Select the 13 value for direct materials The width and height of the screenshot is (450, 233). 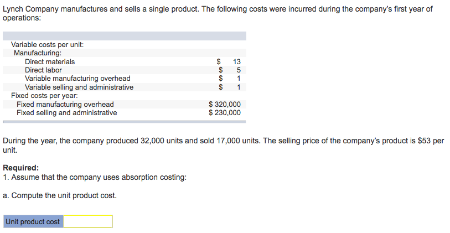tap(237, 62)
